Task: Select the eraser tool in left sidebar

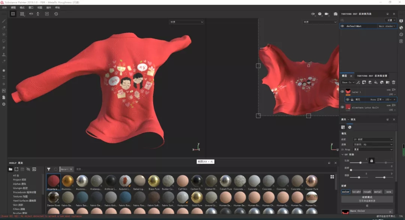Action: tap(4, 28)
